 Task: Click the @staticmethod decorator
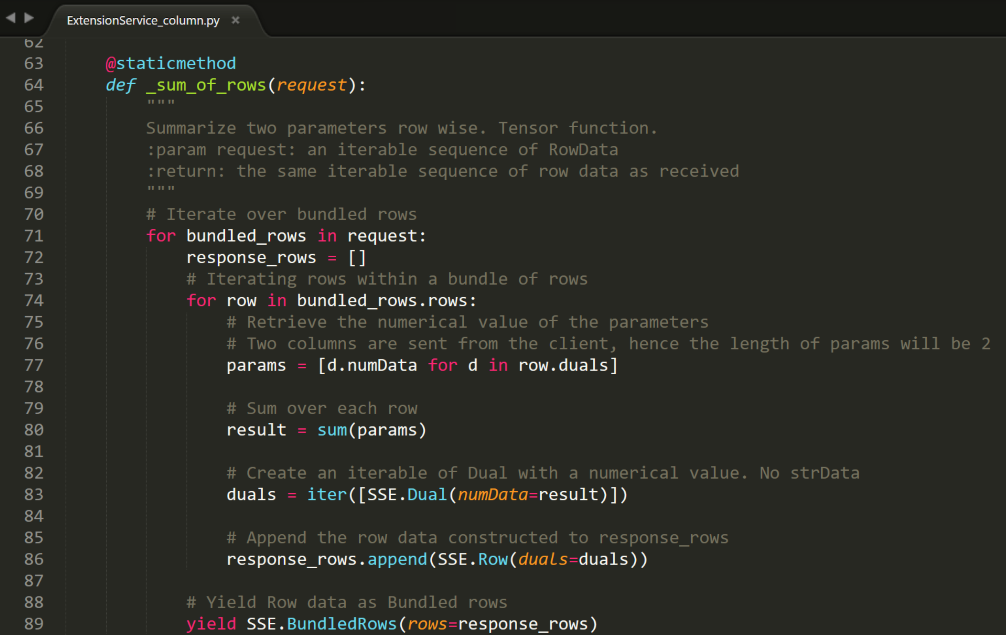coord(171,64)
